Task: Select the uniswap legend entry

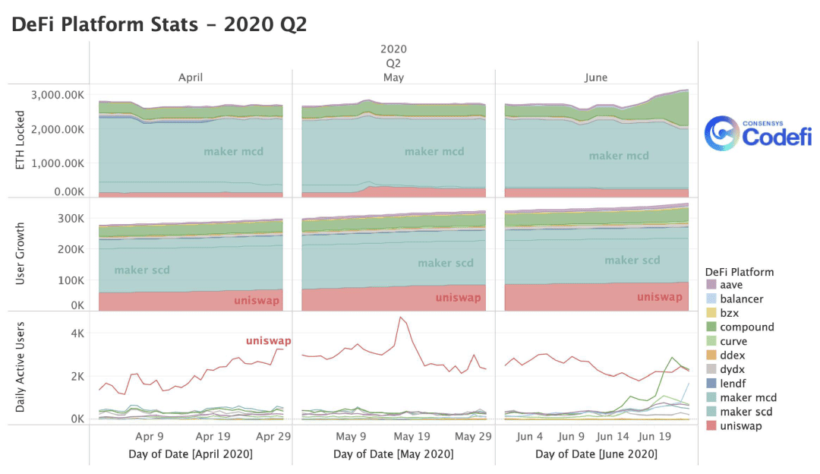Action: [734, 426]
